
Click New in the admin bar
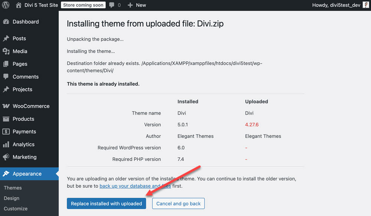(141, 5)
